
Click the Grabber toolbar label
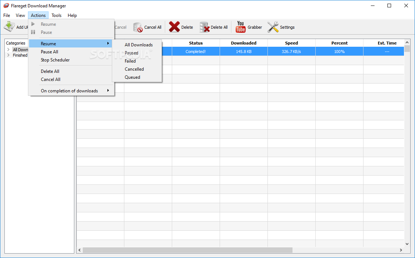pos(255,27)
